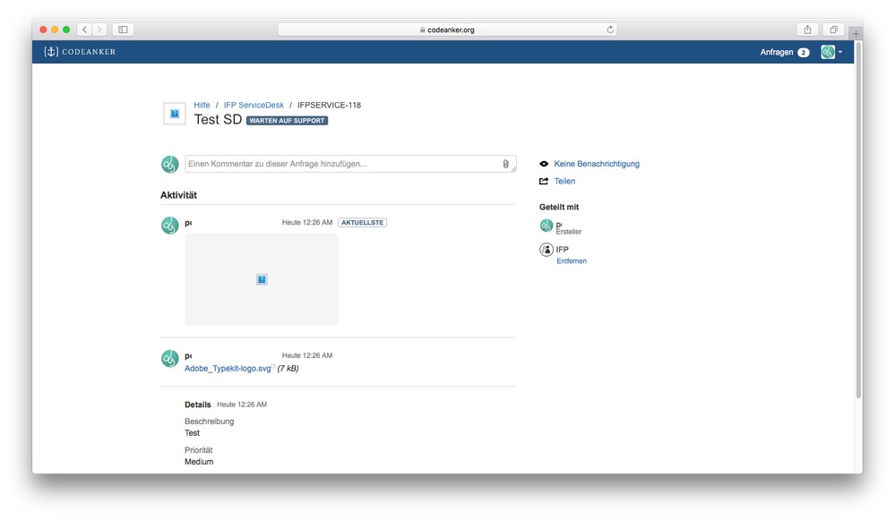Image resolution: width=895 pixels, height=520 pixels.
Task: Show all tabs button in Safari
Action: point(833,30)
